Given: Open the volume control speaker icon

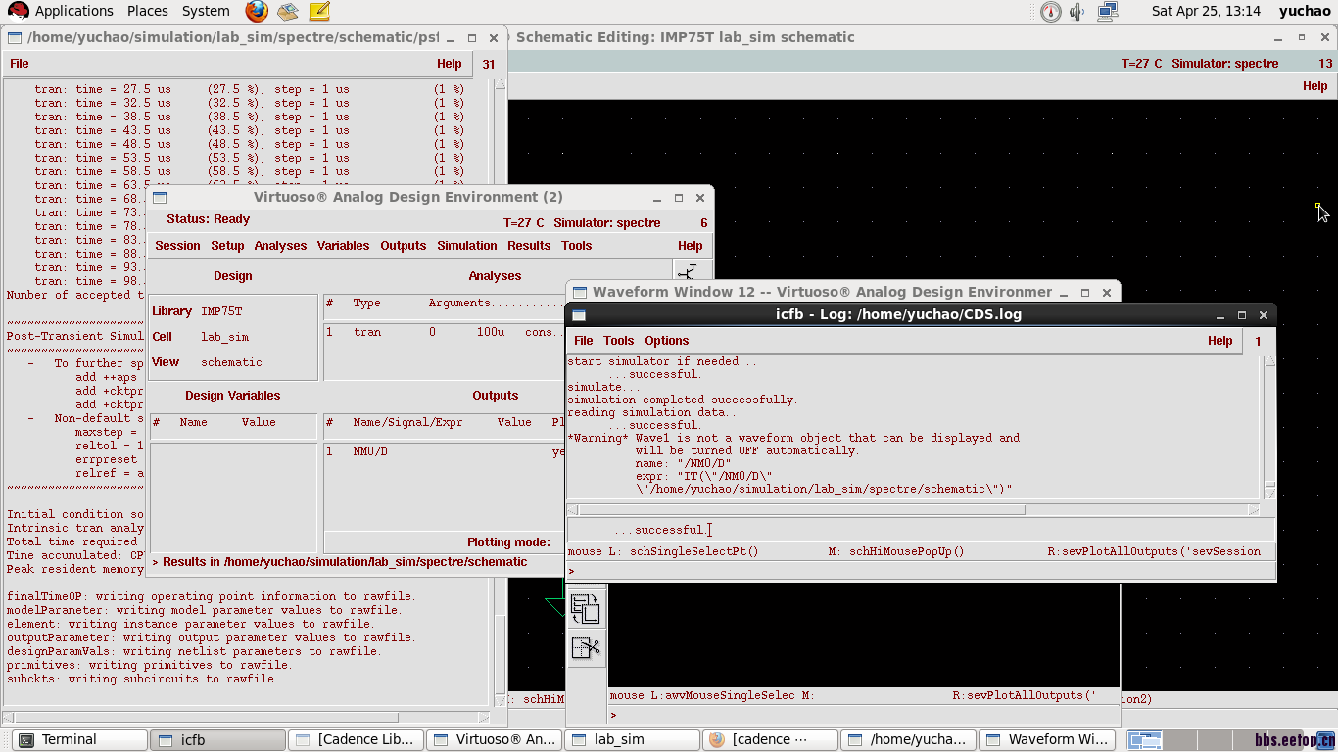Looking at the screenshot, I should click(x=1077, y=12).
